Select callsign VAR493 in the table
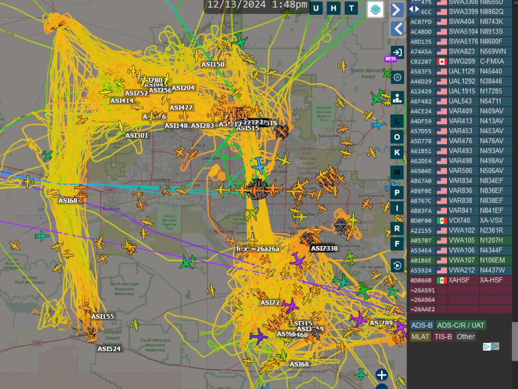The image size is (518, 389). coord(461,151)
